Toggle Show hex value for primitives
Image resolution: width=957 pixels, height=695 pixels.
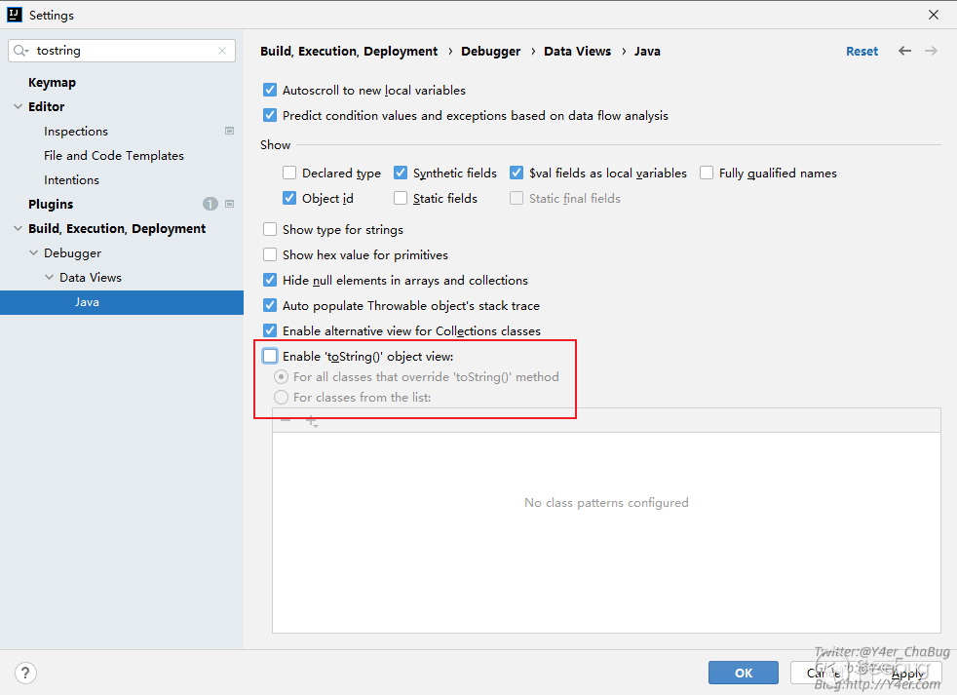point(271,255)
